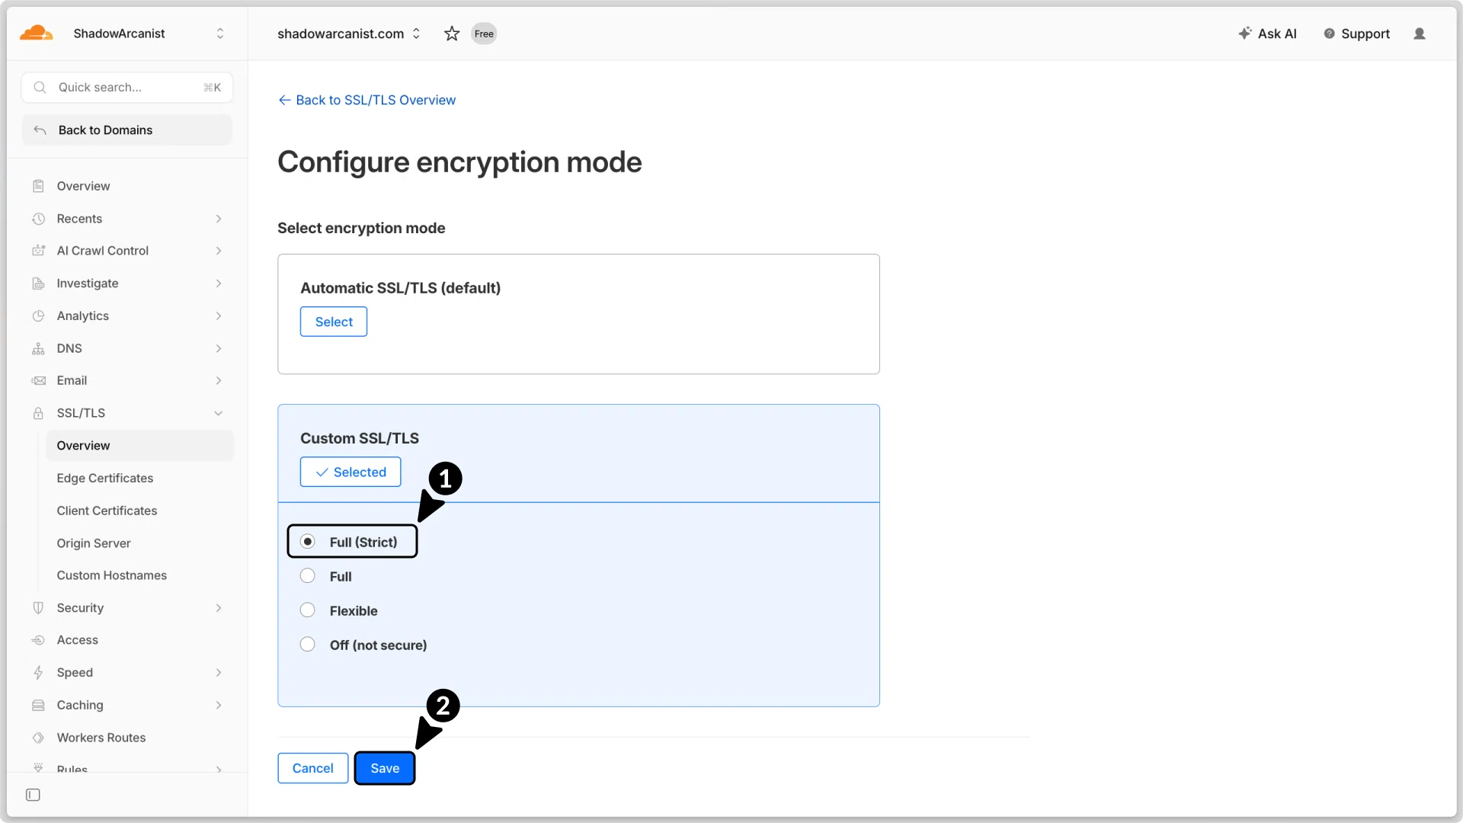Go to Origin Server settings

coord(94,543)
